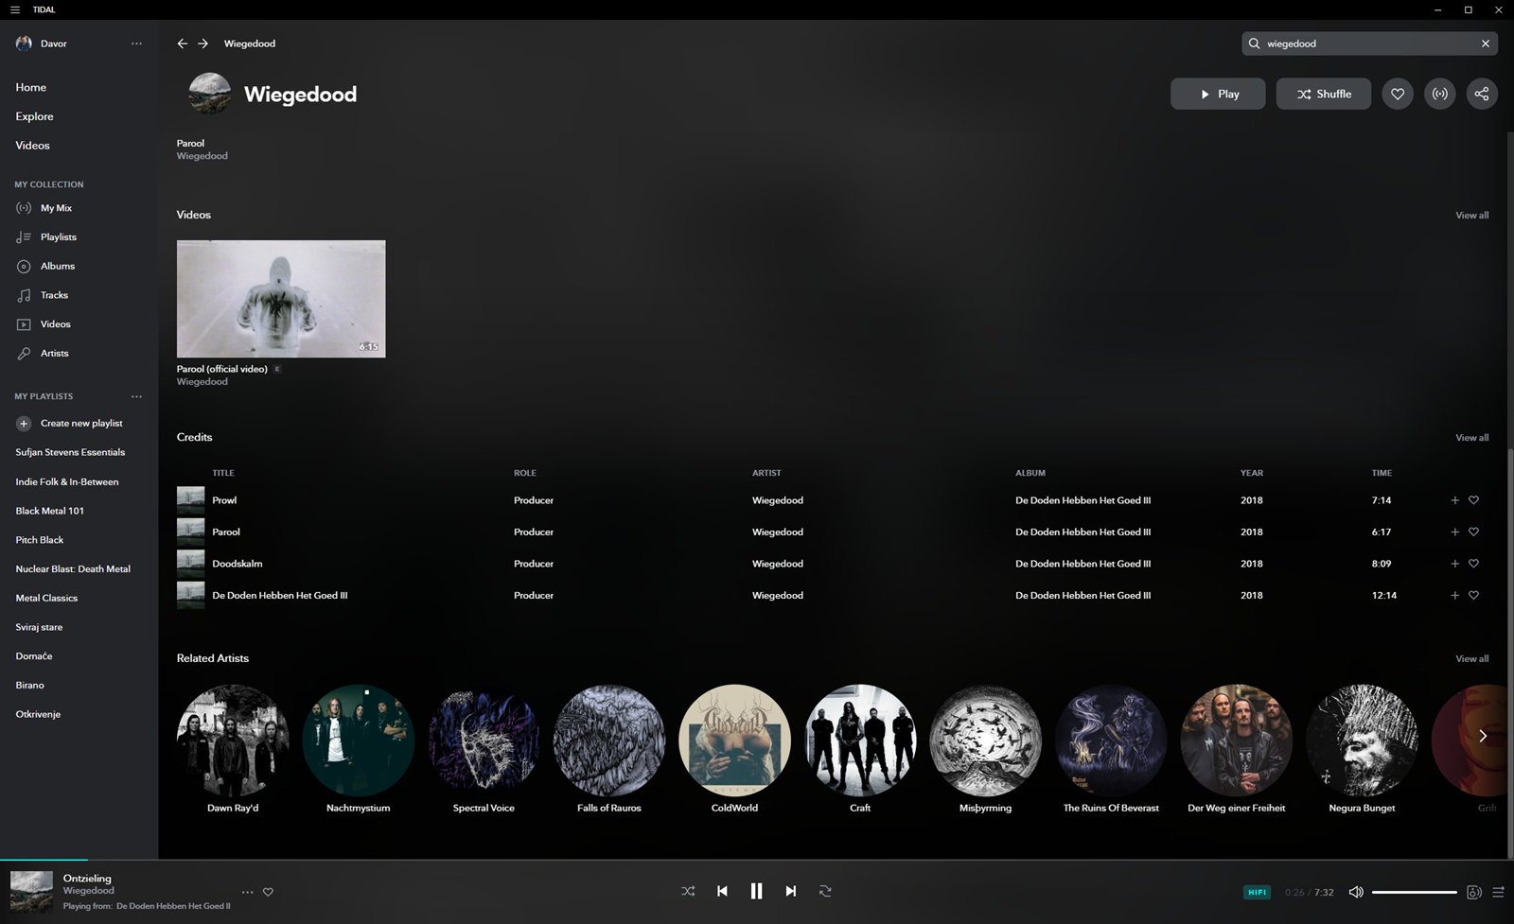Open My Mix in collection

click(x=56, y=208)
